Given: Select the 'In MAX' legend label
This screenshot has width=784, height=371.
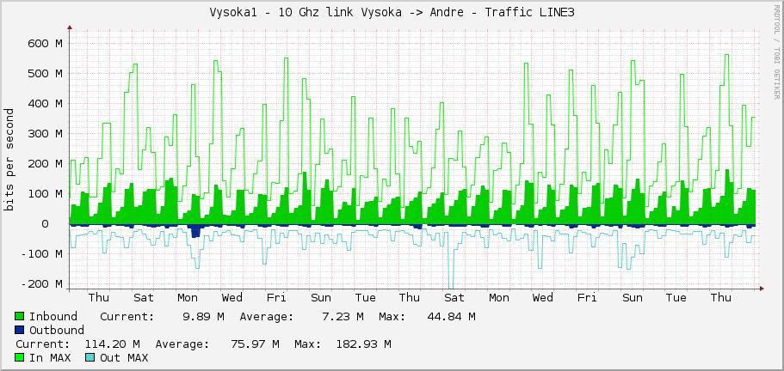Looking at the screenshot, I should coord(50,357).
